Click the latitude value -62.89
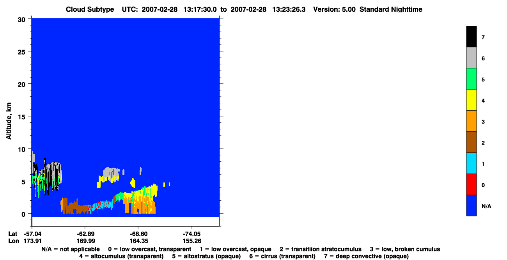 point(85,234)
